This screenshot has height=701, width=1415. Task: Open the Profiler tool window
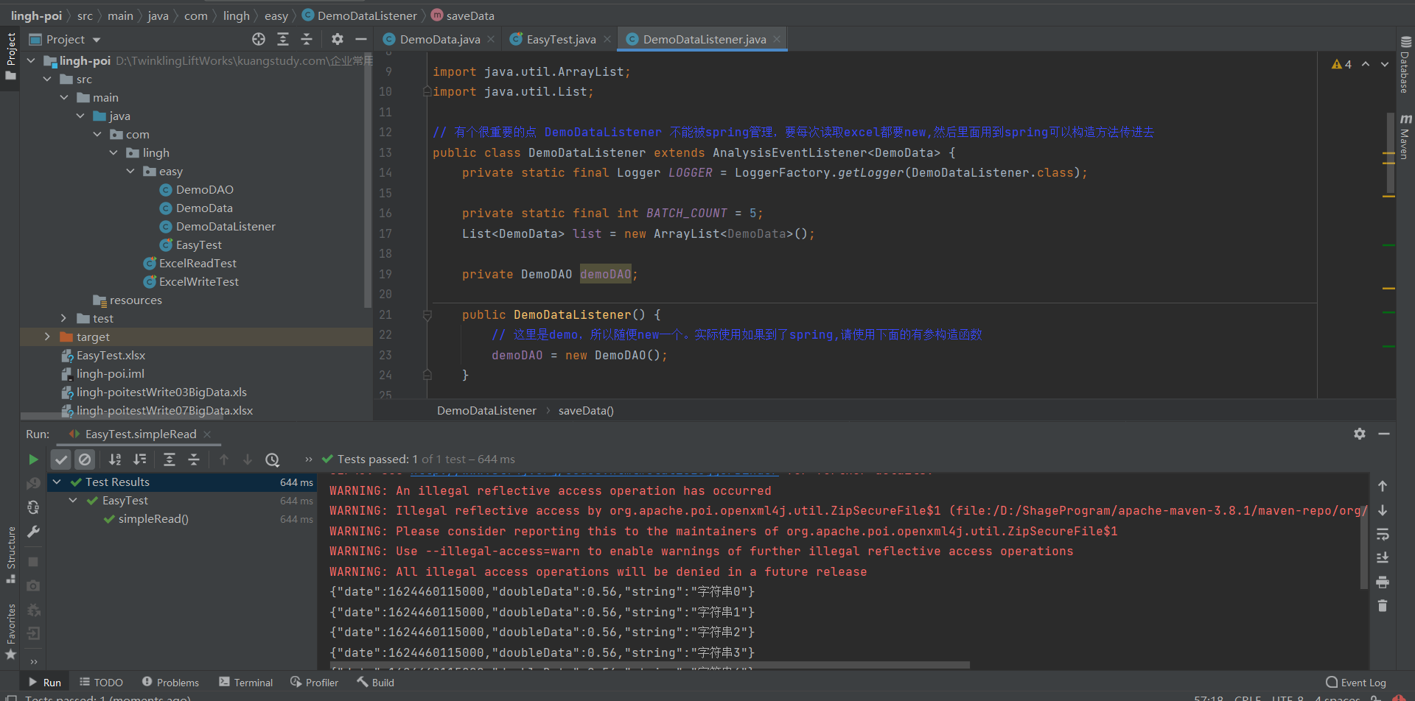315,683
